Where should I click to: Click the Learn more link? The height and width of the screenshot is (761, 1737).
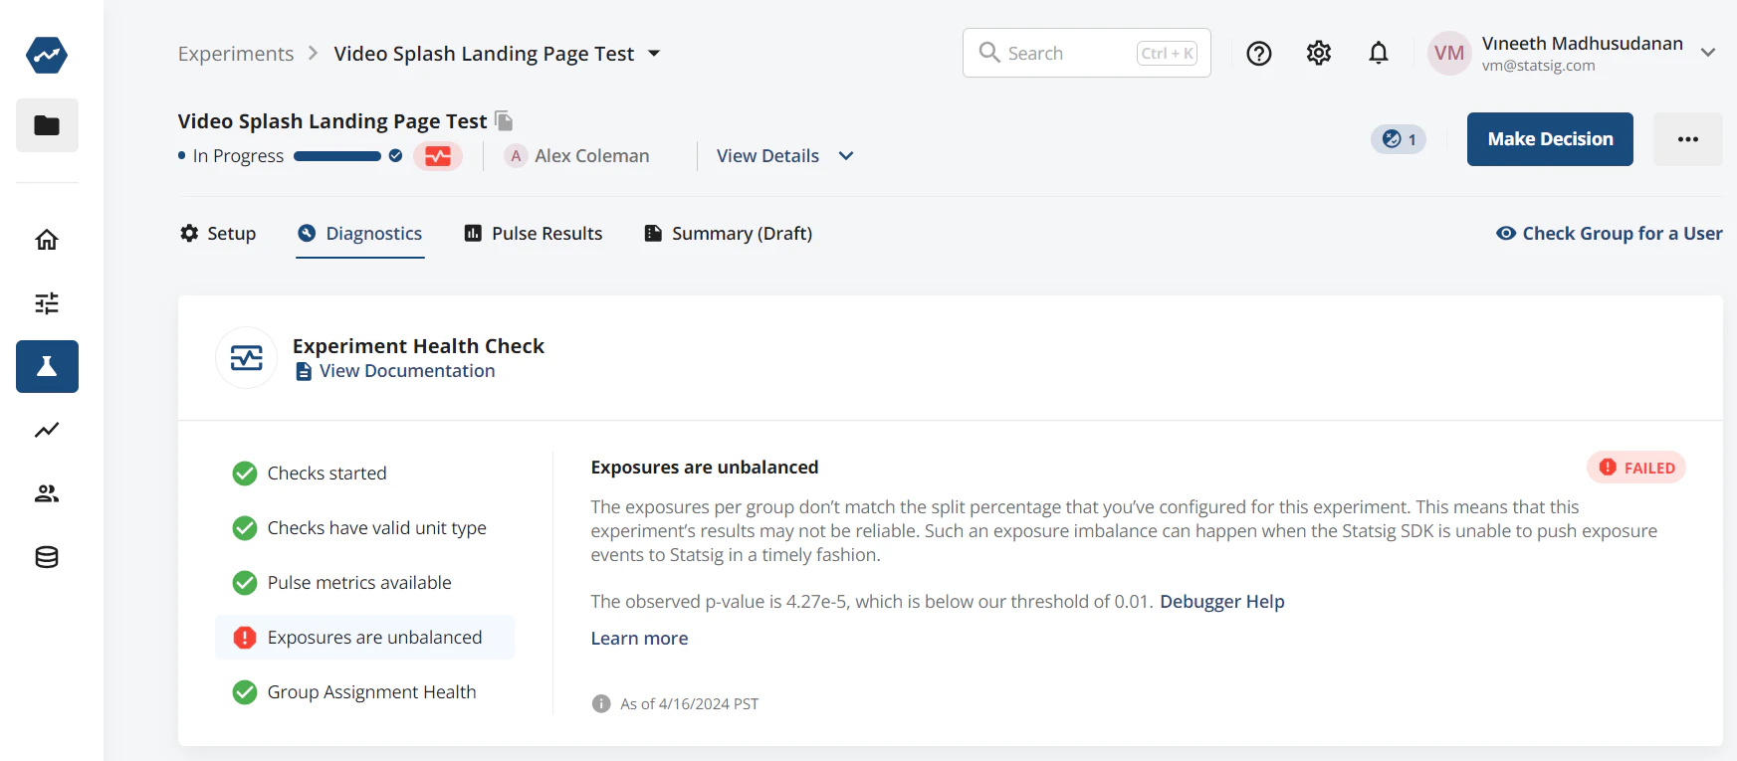coord(639,639)
